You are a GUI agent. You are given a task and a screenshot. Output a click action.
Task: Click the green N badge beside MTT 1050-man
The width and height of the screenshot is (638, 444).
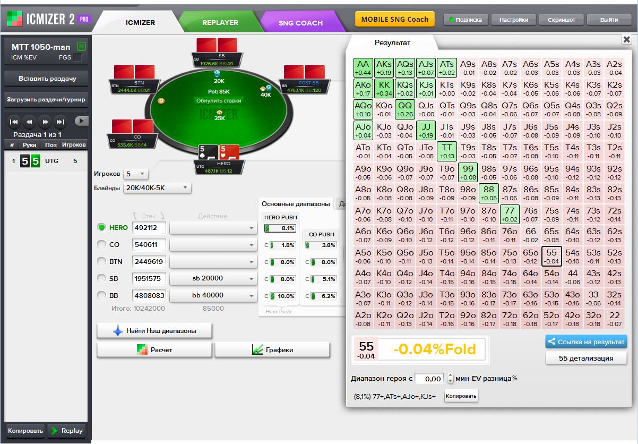pos(81,47)
